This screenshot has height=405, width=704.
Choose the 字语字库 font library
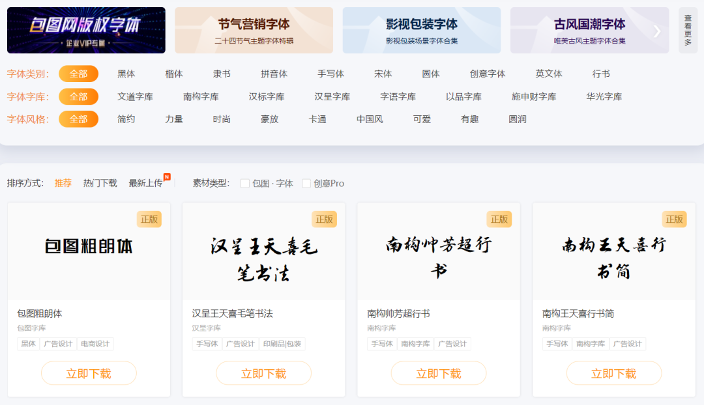pyautogui.click(x=398, y=96)
